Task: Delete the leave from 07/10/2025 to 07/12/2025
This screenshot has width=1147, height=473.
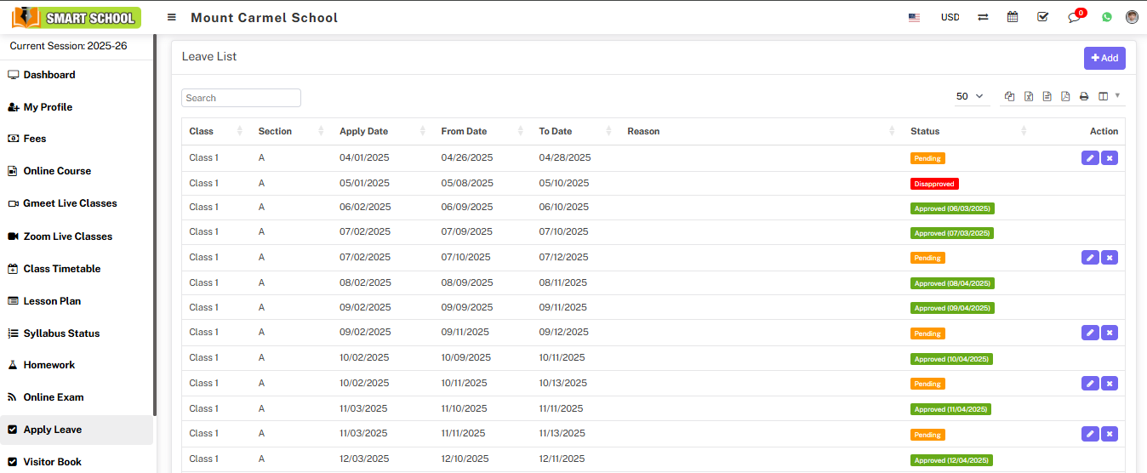Action: [x=1109, y=258]
